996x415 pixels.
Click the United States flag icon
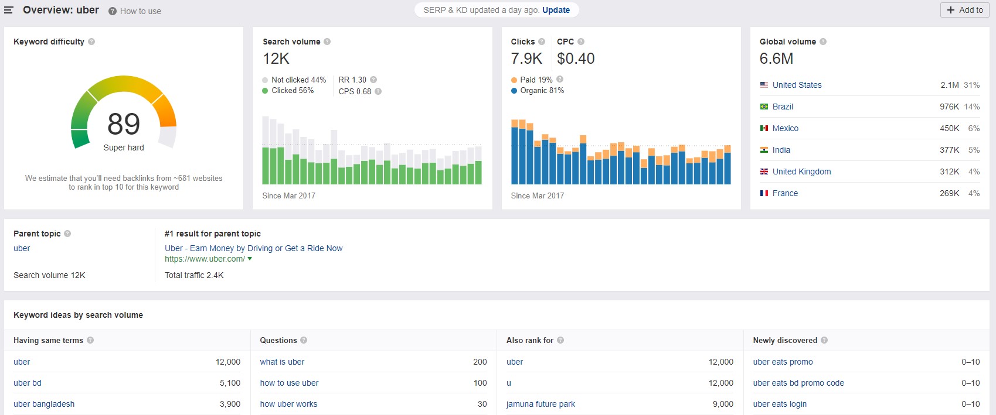(x=764, y=85)
